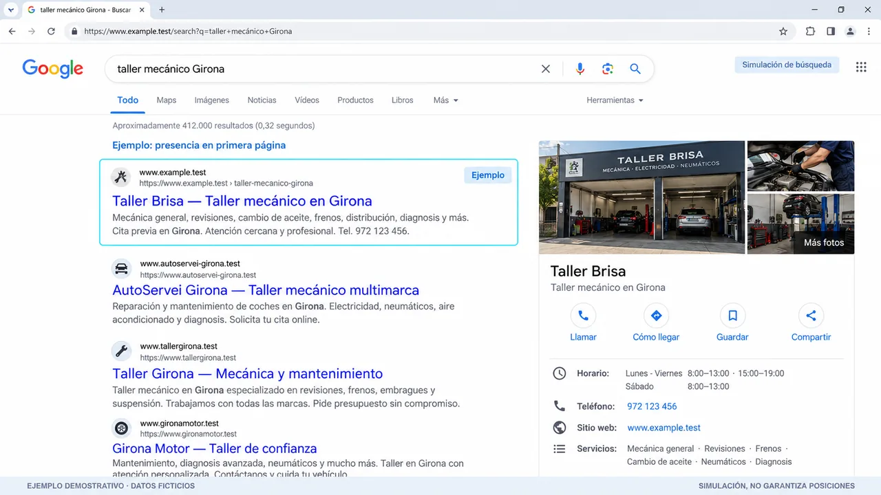Viewport: 881px width, 495px height.
Task: Switch to the Noticias tab
Action: point(262,100)
